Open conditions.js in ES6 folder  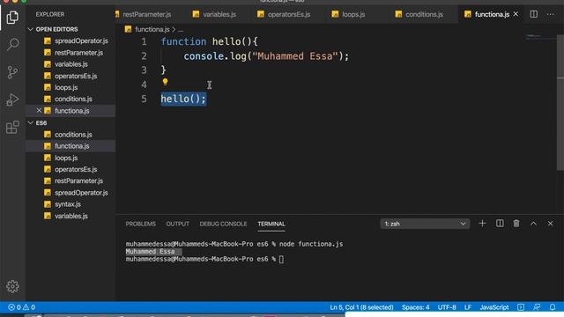70,135
